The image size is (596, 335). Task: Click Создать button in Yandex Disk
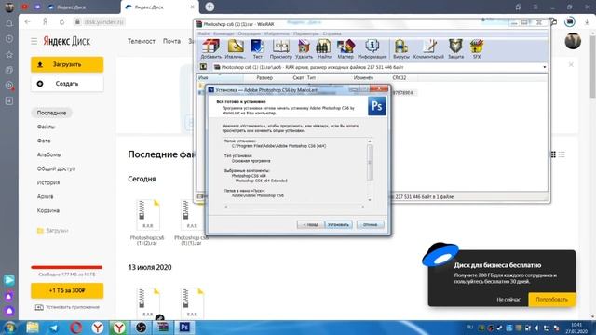[x=67, y=84]
